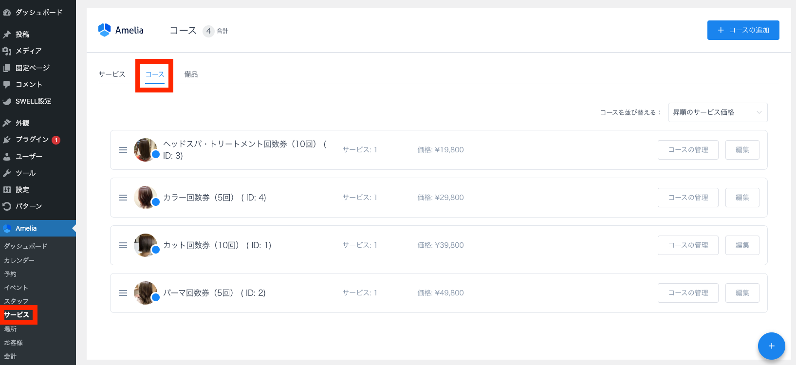Viewport: 796px width, 365px height.
Task: Click the ヘッドスパ course thumbnail image
Action: coord(145,149)
